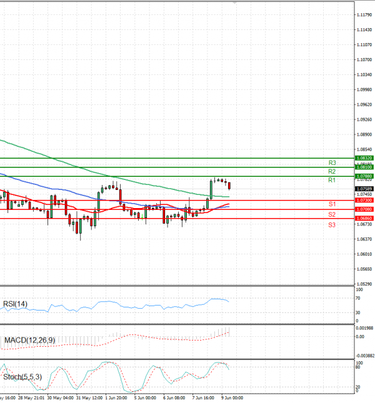Click the 1.05290 price axis value

click(364, 284)
